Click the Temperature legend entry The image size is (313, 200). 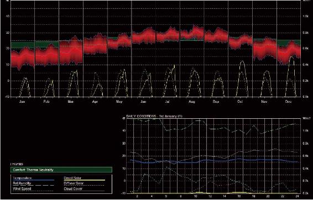(x=33, y=178)
